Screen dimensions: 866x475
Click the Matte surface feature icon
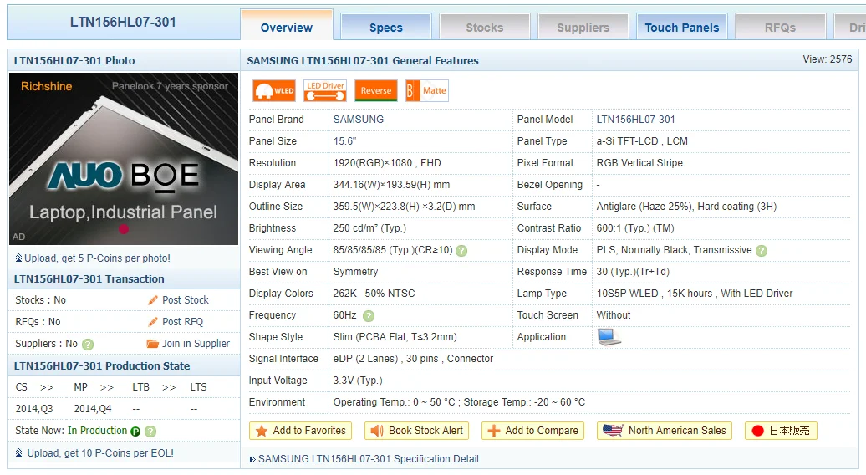(427, 90)
